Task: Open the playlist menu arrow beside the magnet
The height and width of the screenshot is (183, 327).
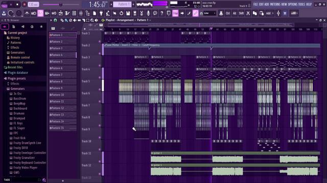Action: point(51,20)
